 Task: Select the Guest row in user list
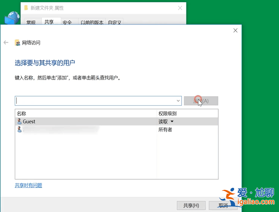tap(117, 121)
